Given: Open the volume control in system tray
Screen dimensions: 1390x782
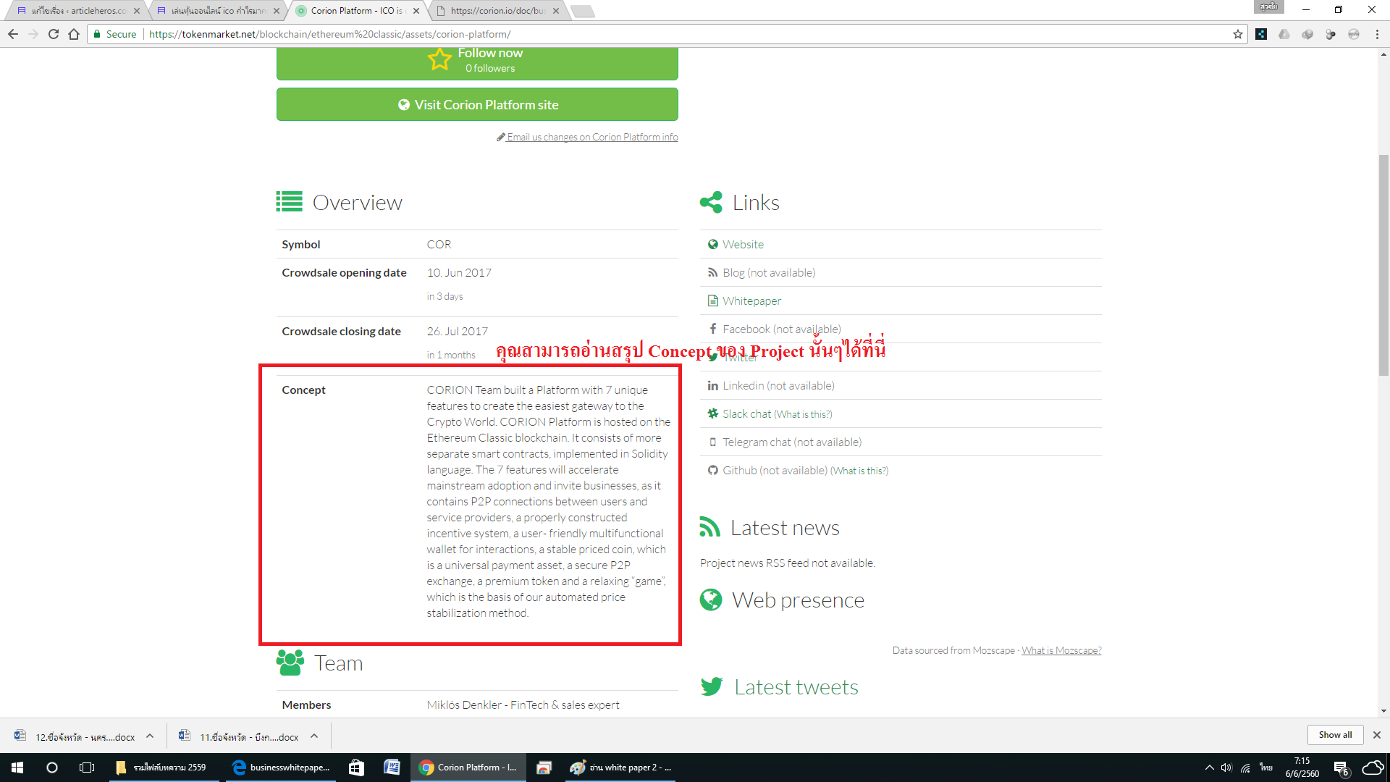Looking at the screenshot, I should click(x=1226, y=768).
